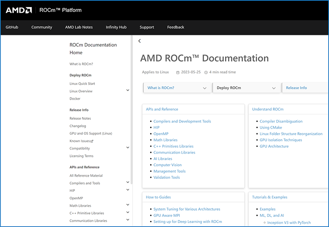Open Management Tools link
This screenshot has width=329, height=227.
[x=169, y=171]
